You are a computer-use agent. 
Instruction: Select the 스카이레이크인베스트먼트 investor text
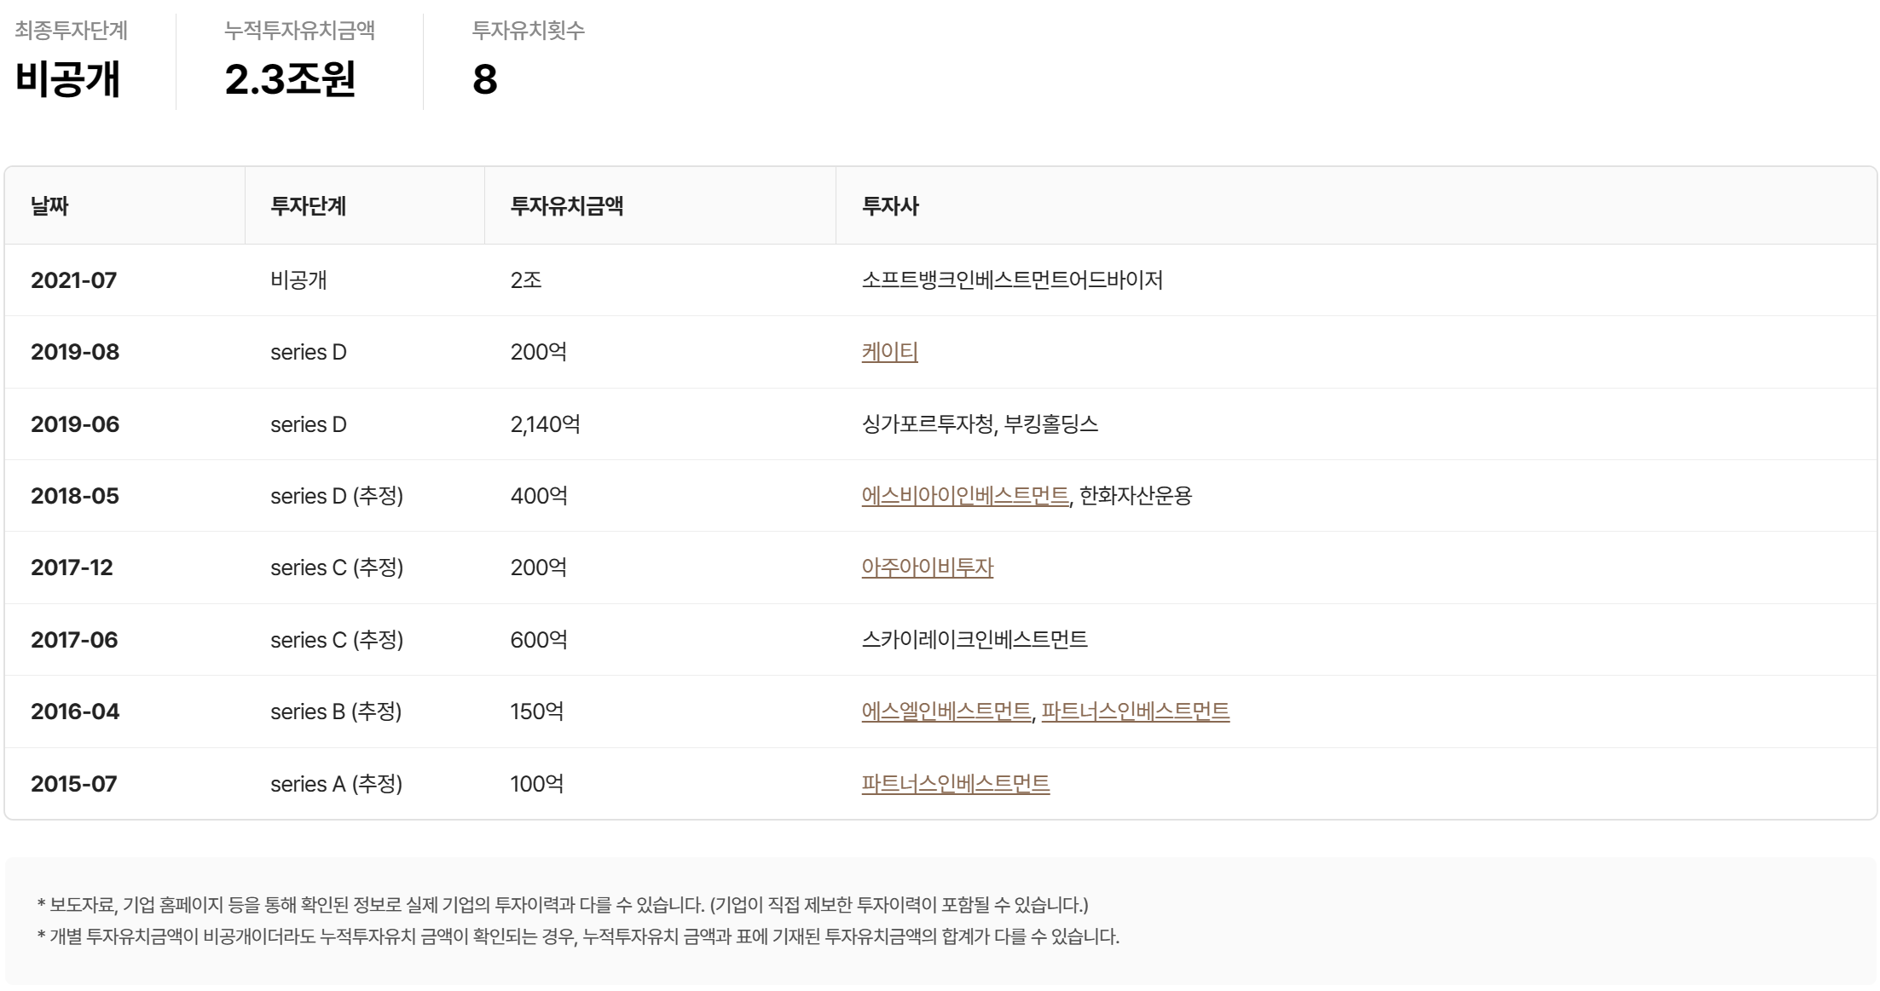point(975,640)
